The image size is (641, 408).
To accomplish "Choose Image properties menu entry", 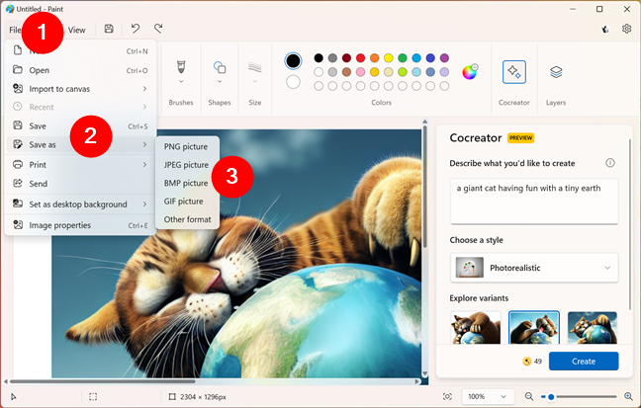I will 80,225.
